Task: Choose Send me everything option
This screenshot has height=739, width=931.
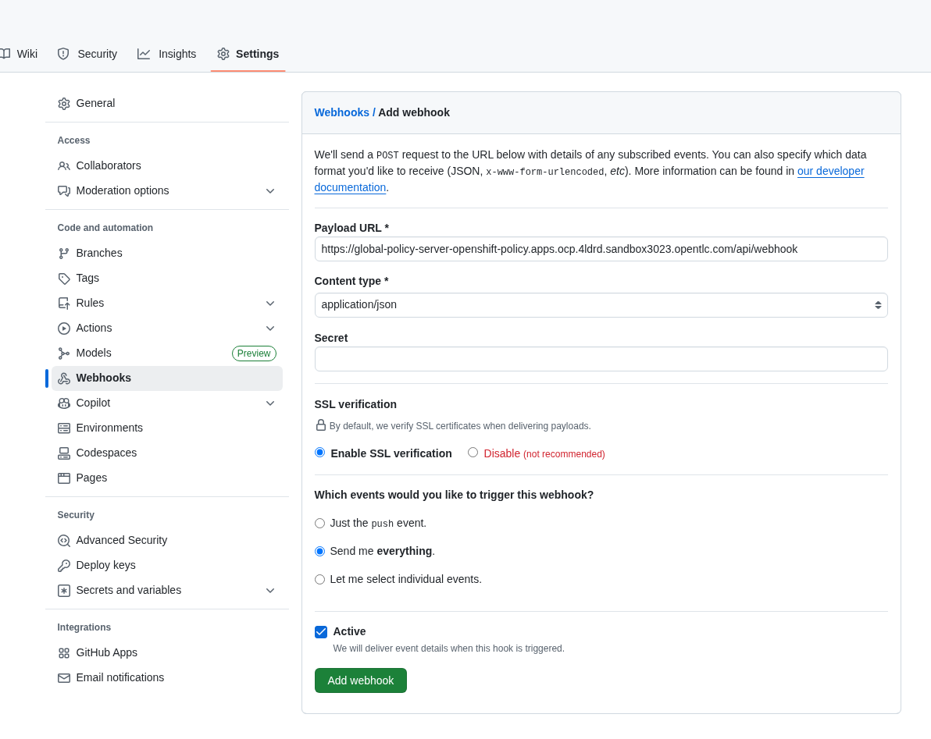Action: tap(320, 552)
